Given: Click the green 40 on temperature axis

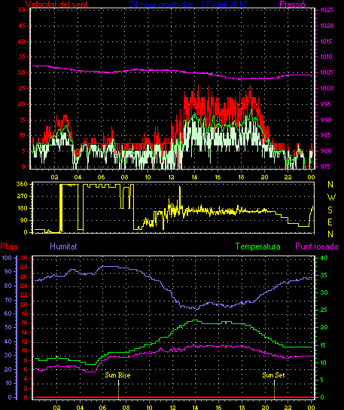Looking at the screenshot, I should coord(324,258).
